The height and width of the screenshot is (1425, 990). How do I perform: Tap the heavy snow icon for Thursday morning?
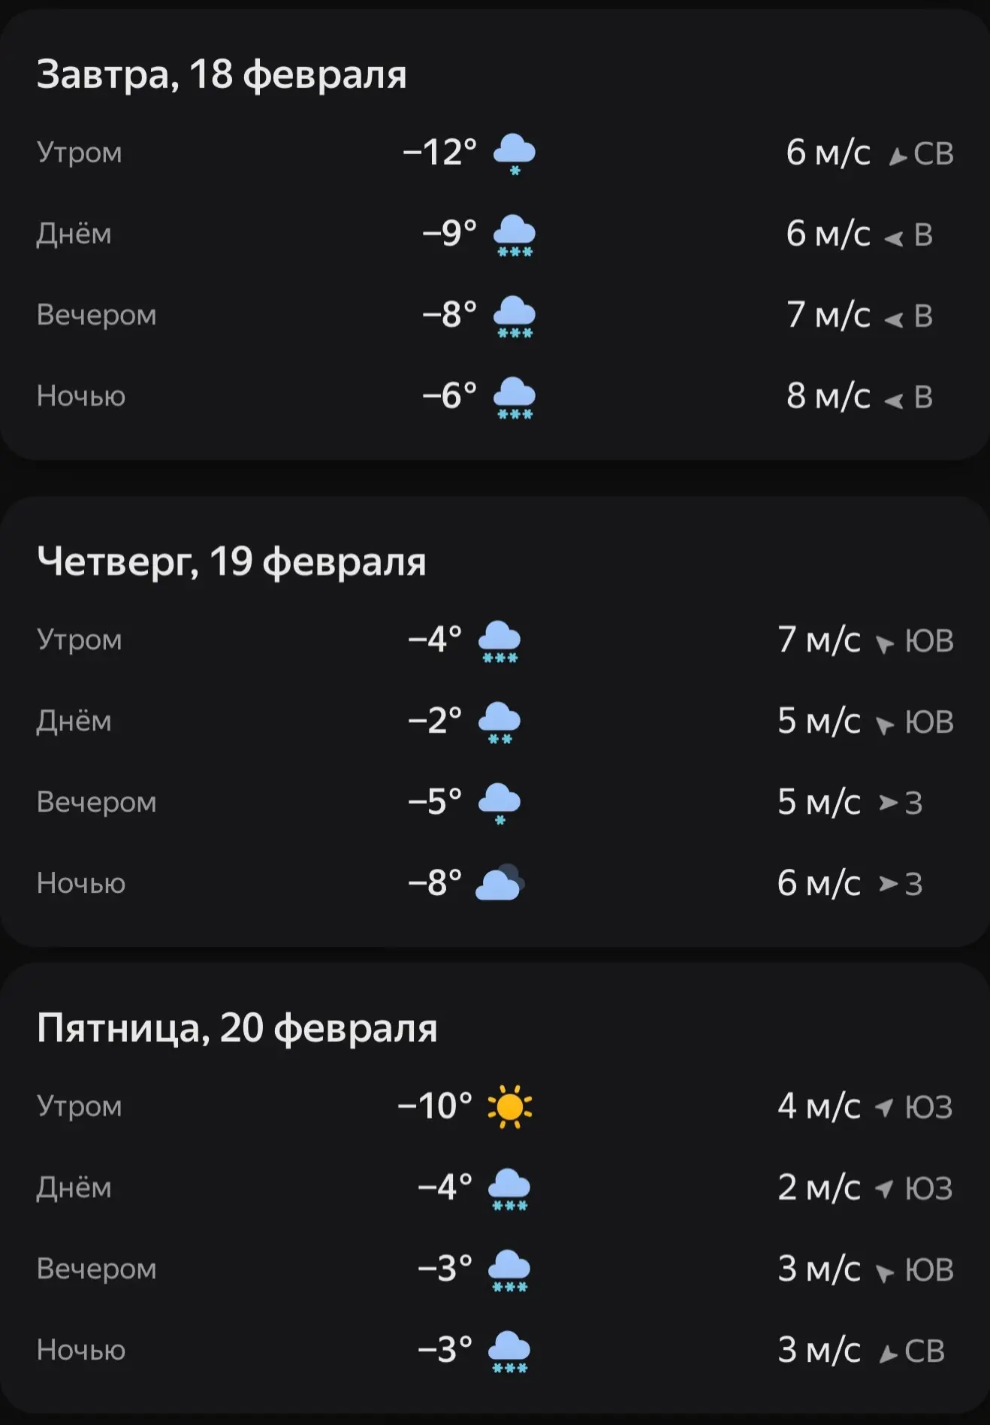pyautogui.click(x=500, y=641)
